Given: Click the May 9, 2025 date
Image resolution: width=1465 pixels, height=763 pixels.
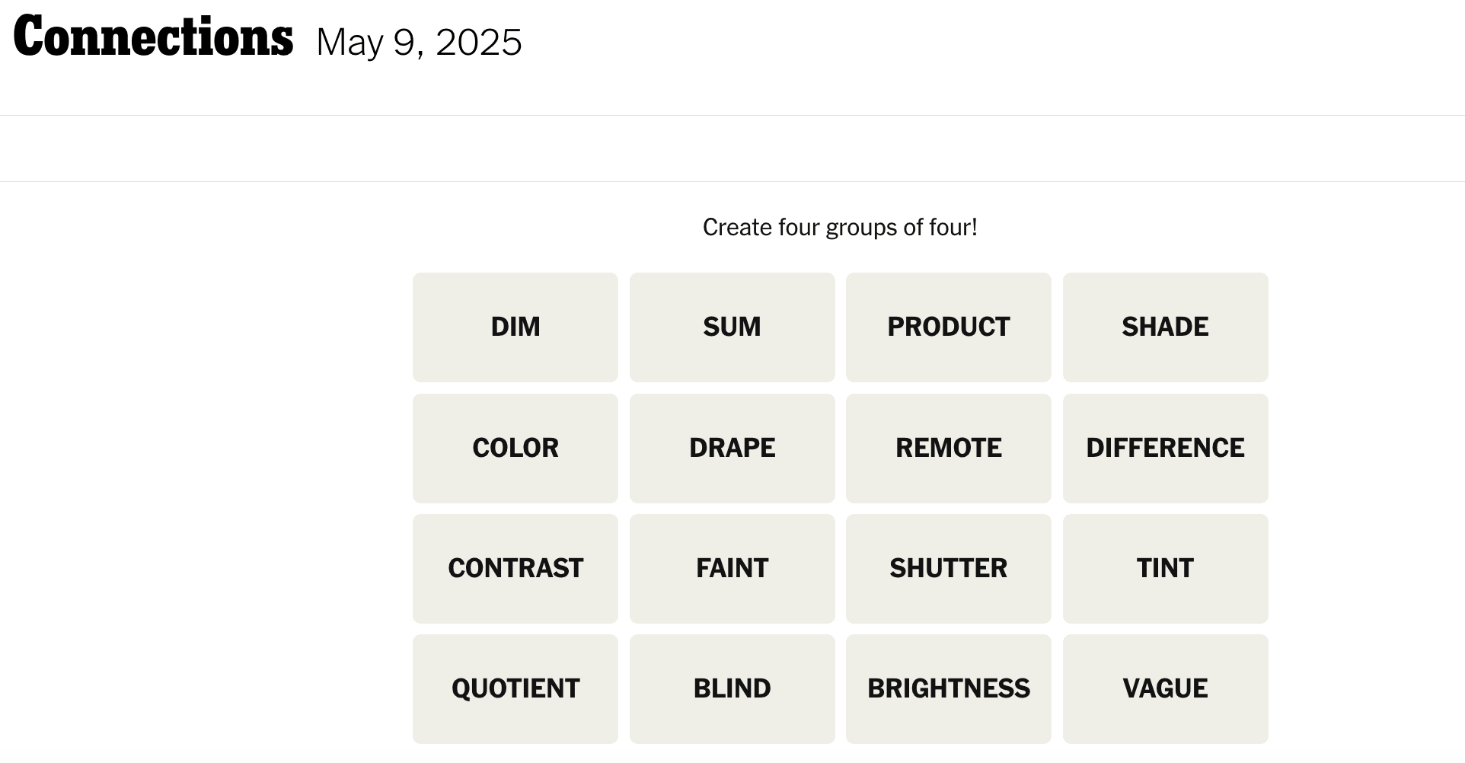Looking at the screenshot, I should coord(419,43).
